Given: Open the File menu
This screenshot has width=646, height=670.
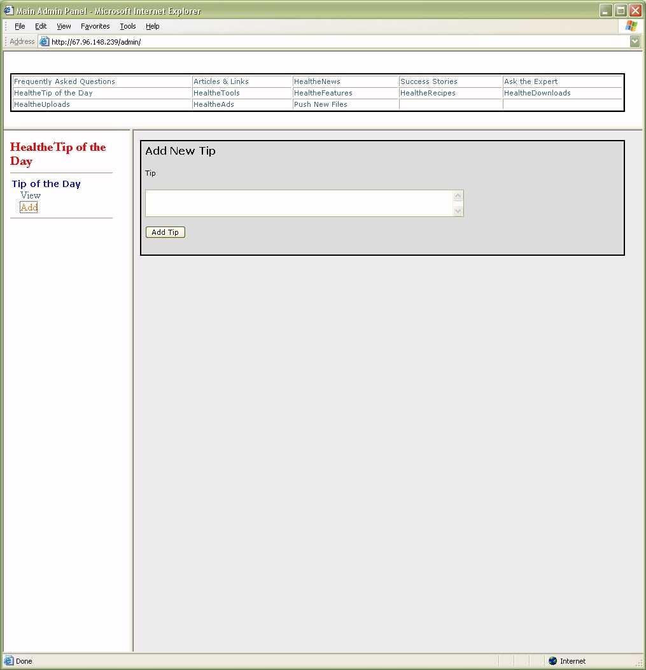Looking at the screenshot, I should [x=20, y=26].
